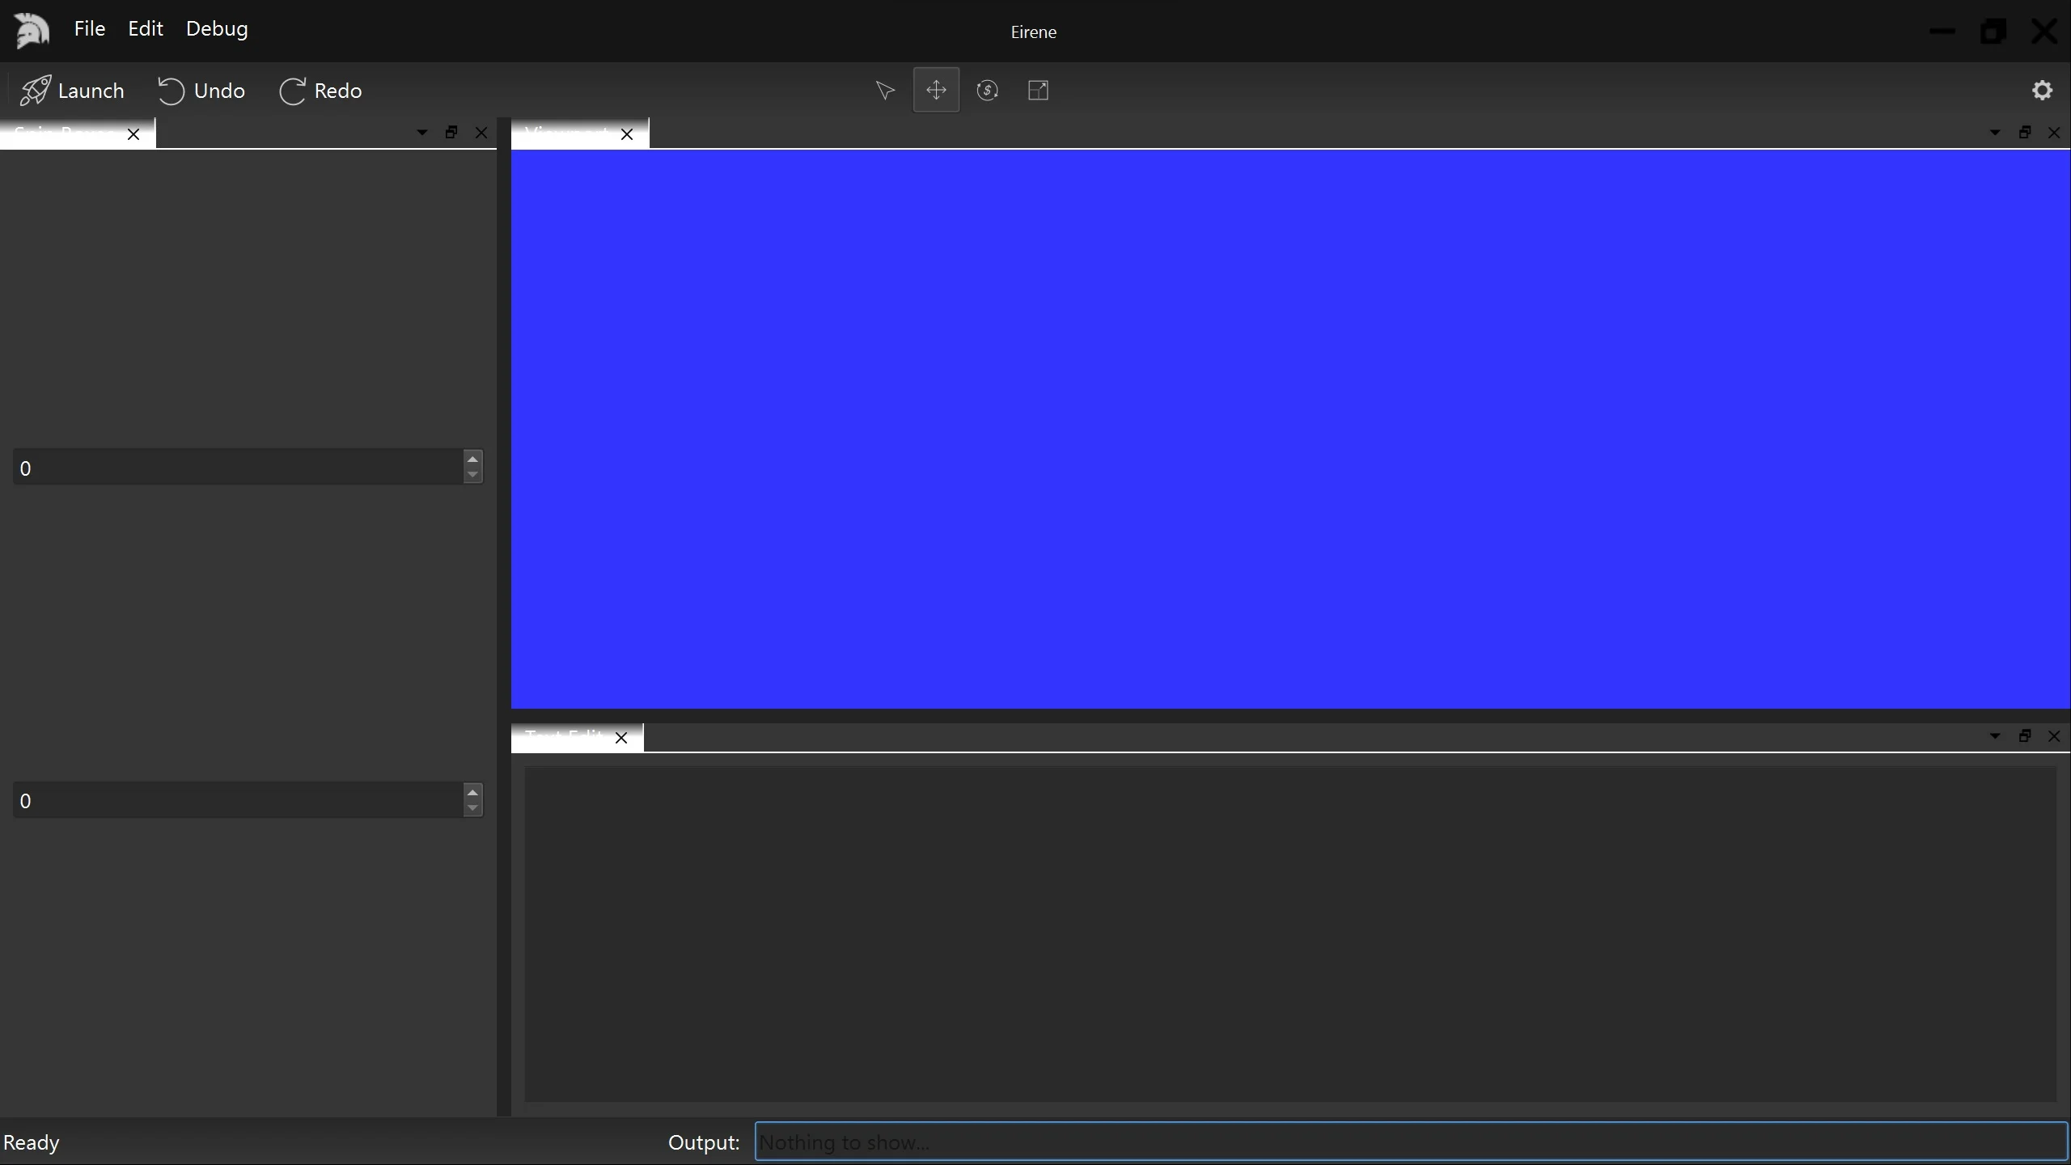
Task: Click the Launch button
Action: point(73,91)
